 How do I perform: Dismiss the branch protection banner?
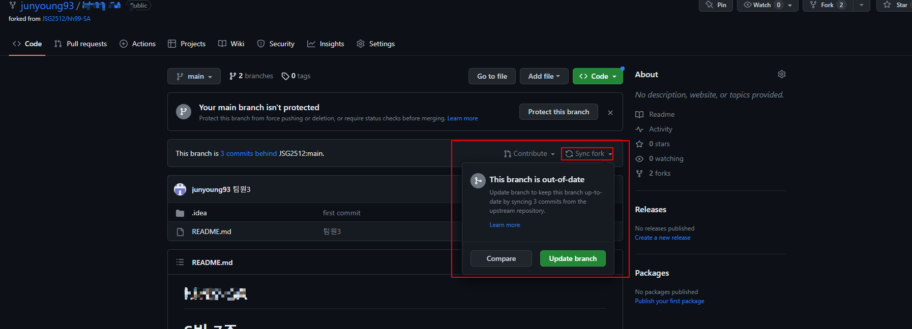pyautogui.click(x=610, y=112)
